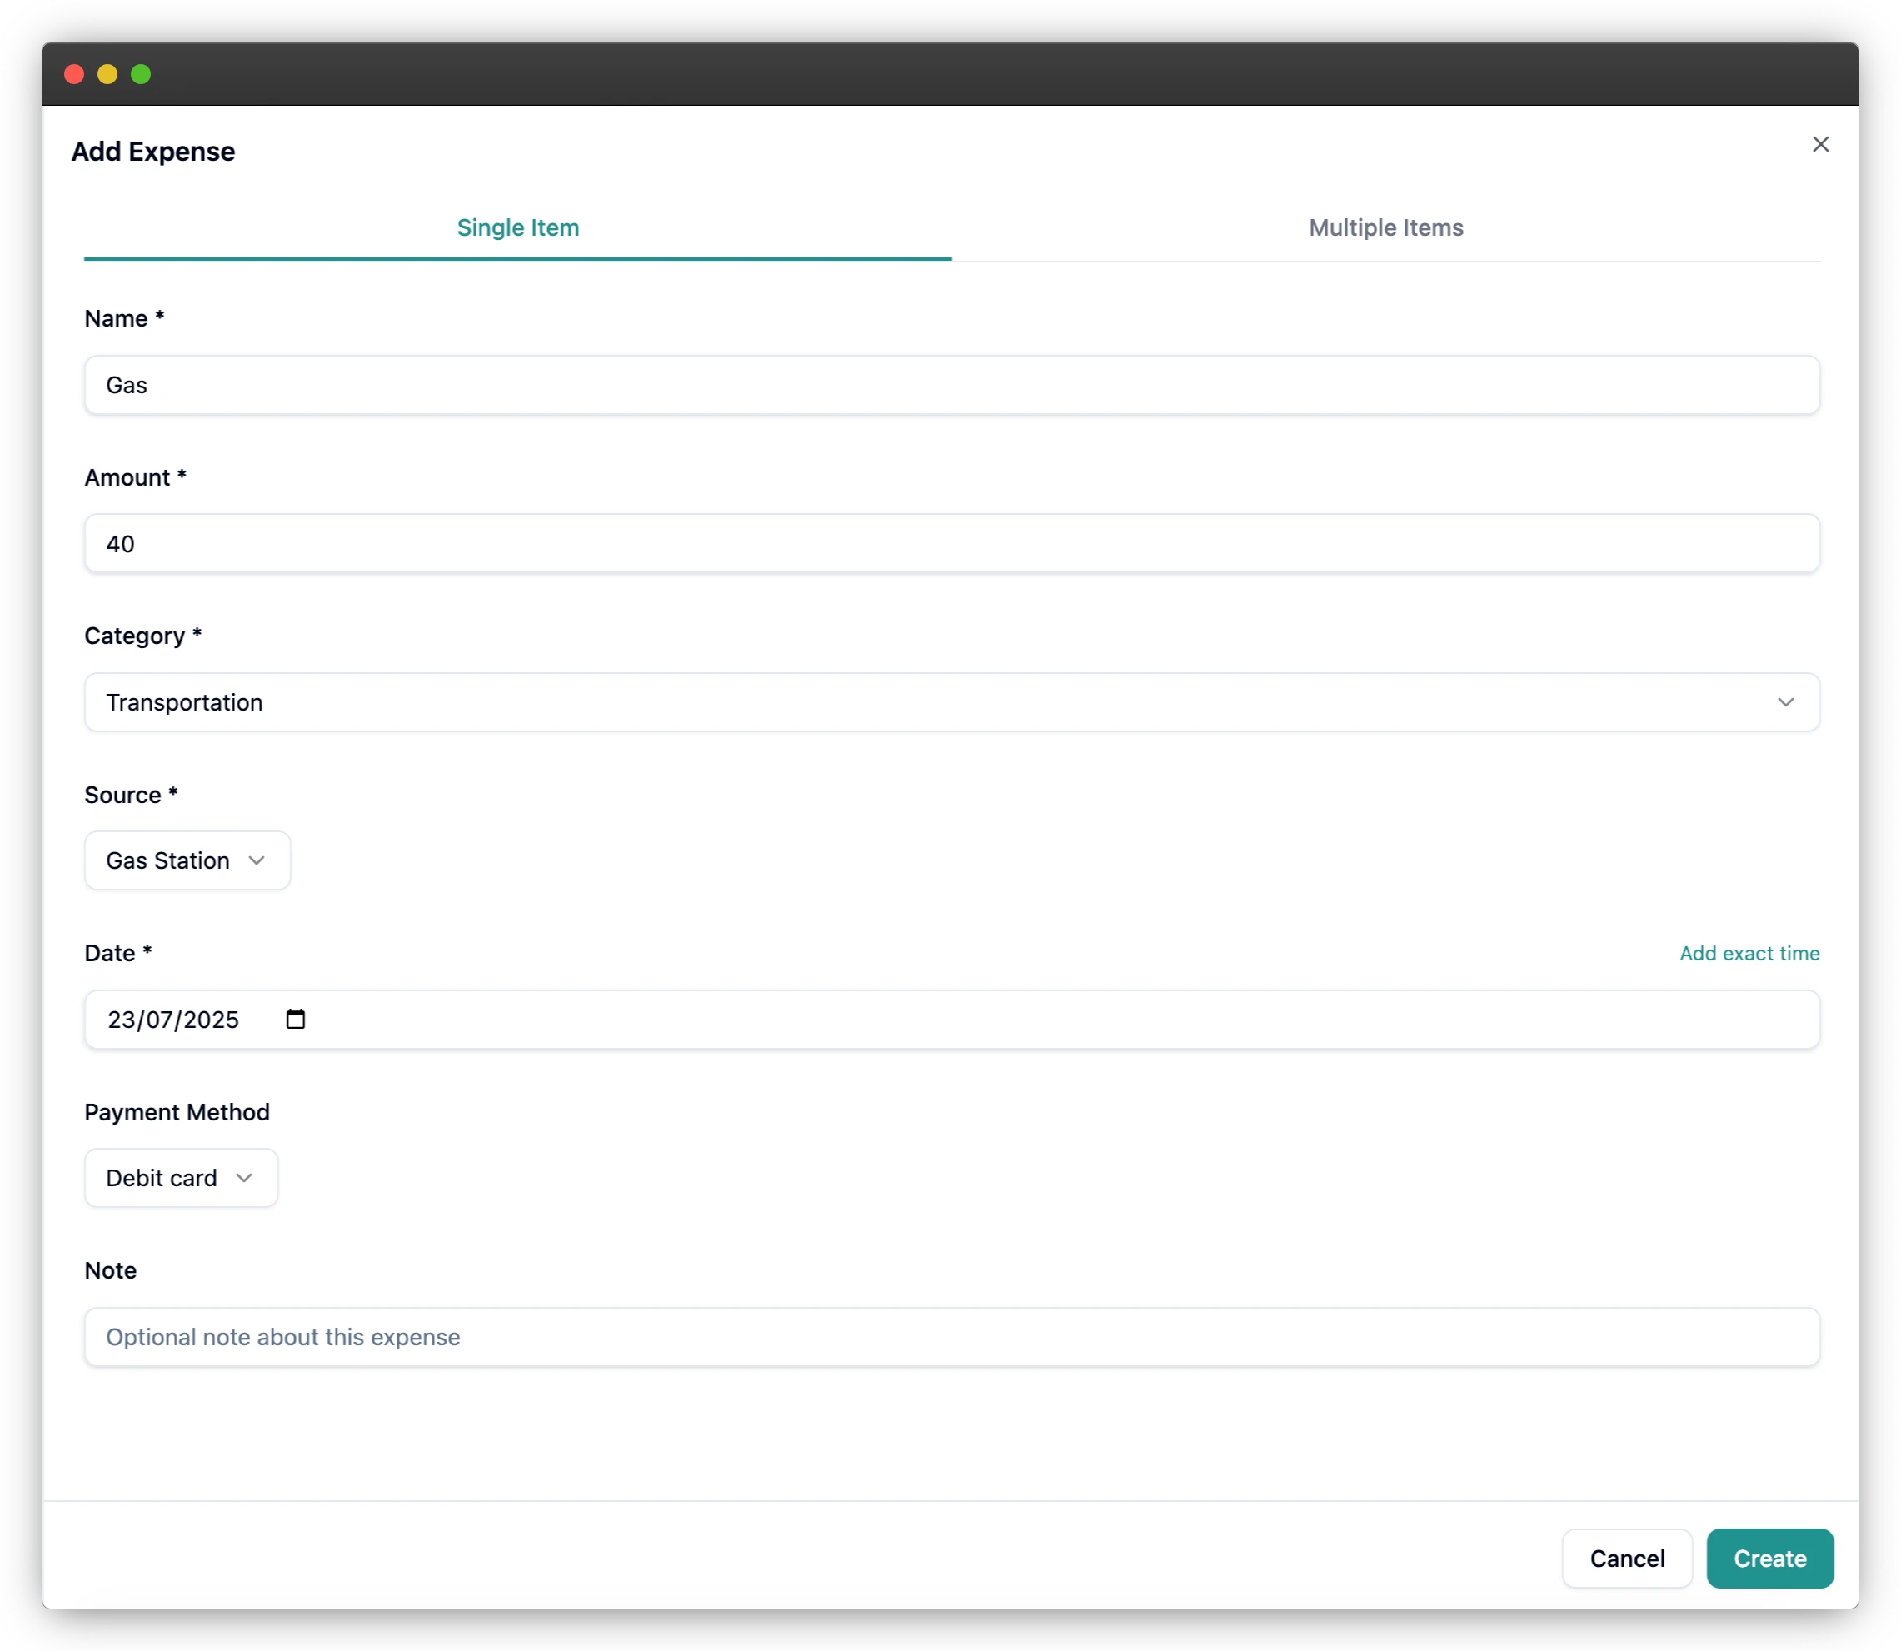Click the Date field showing 23/07/2025
The height and width of the screenshot is (1651, 1901).
click(x=645, y=1019)
